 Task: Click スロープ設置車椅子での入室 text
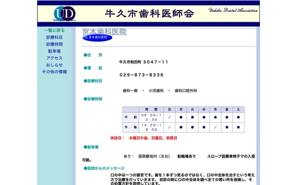231,156
